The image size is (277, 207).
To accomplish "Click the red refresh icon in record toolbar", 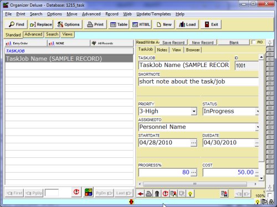I will (165, 194).
